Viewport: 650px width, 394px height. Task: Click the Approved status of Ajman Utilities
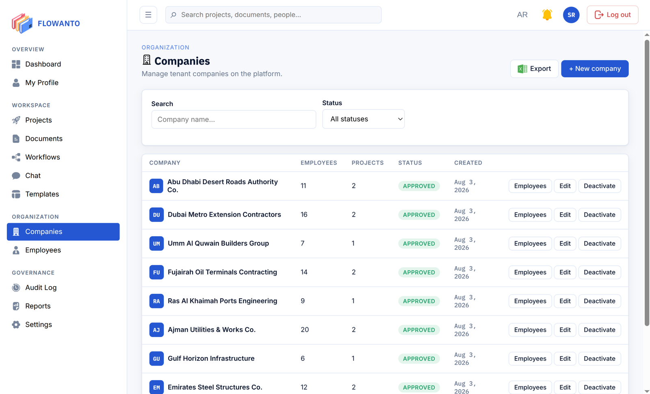[419, 330]
